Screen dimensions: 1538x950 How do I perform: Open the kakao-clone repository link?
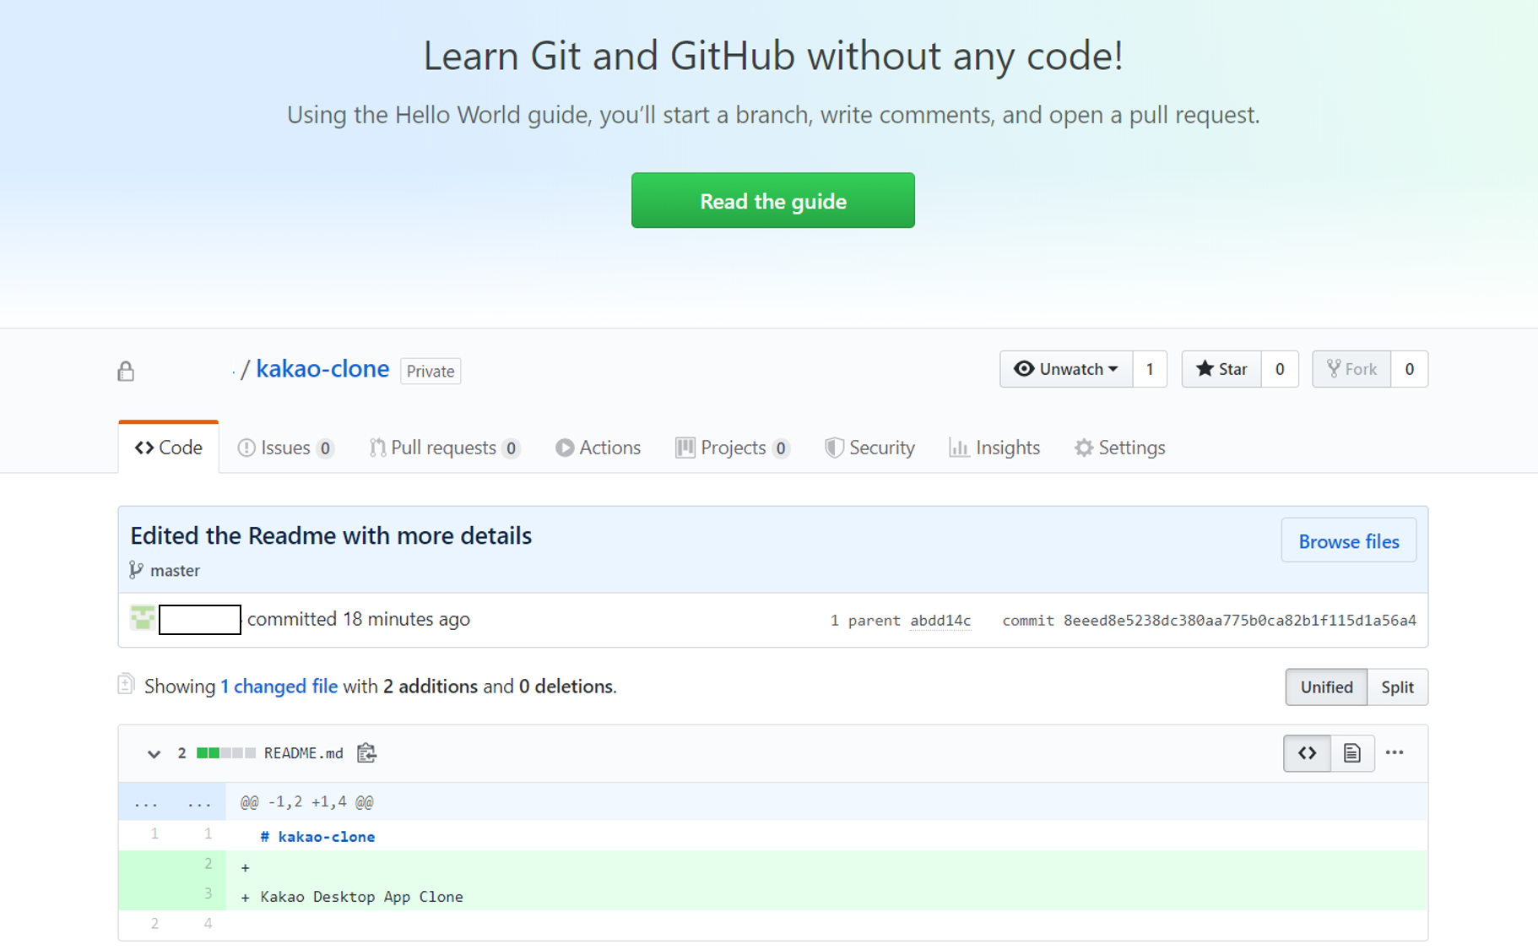pyautogui.click(x=322, y=369)
